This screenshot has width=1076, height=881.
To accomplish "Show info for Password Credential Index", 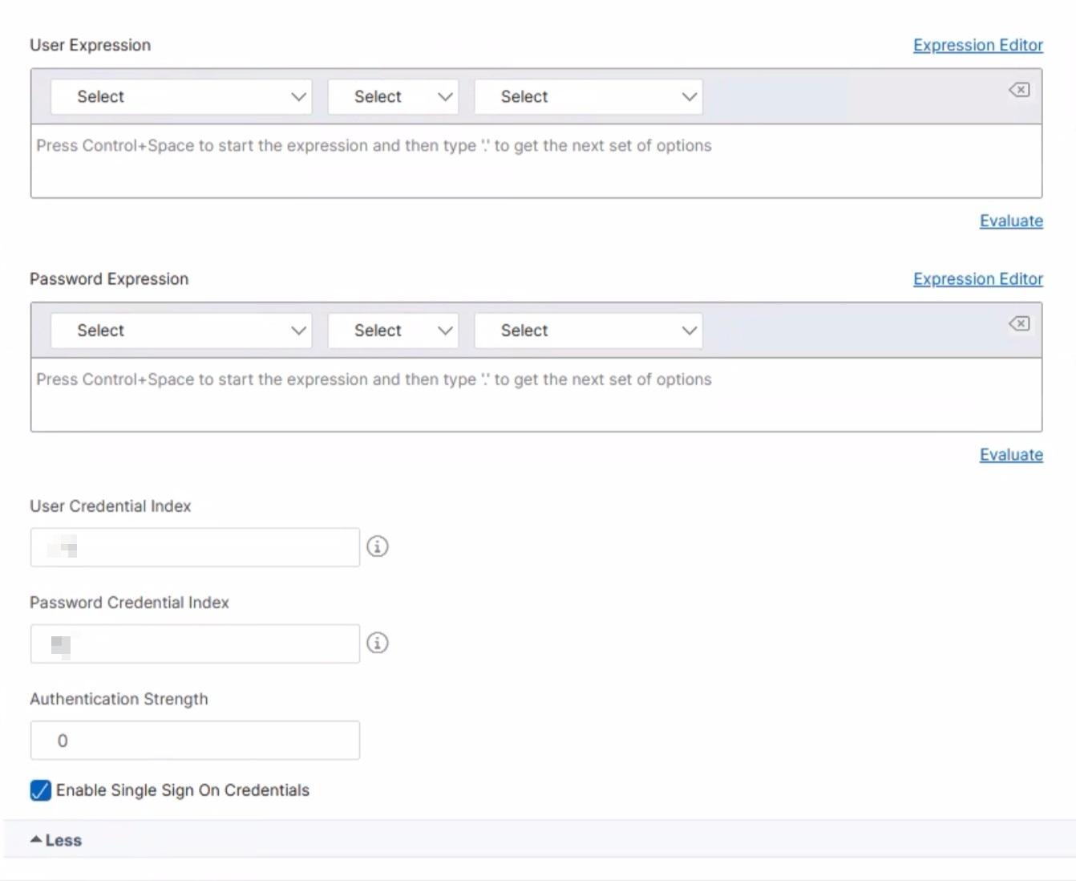I will [378, 643].
